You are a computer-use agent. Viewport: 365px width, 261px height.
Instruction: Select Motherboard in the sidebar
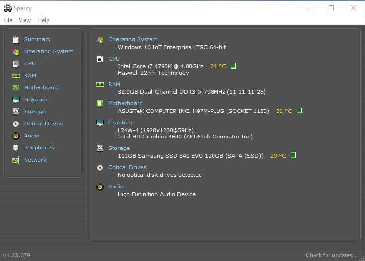tap(41, 87)
